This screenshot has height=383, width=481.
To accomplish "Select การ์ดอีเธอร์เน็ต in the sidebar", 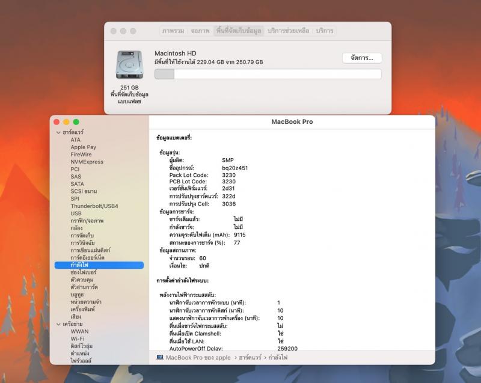I will click(x=87, y=257).
